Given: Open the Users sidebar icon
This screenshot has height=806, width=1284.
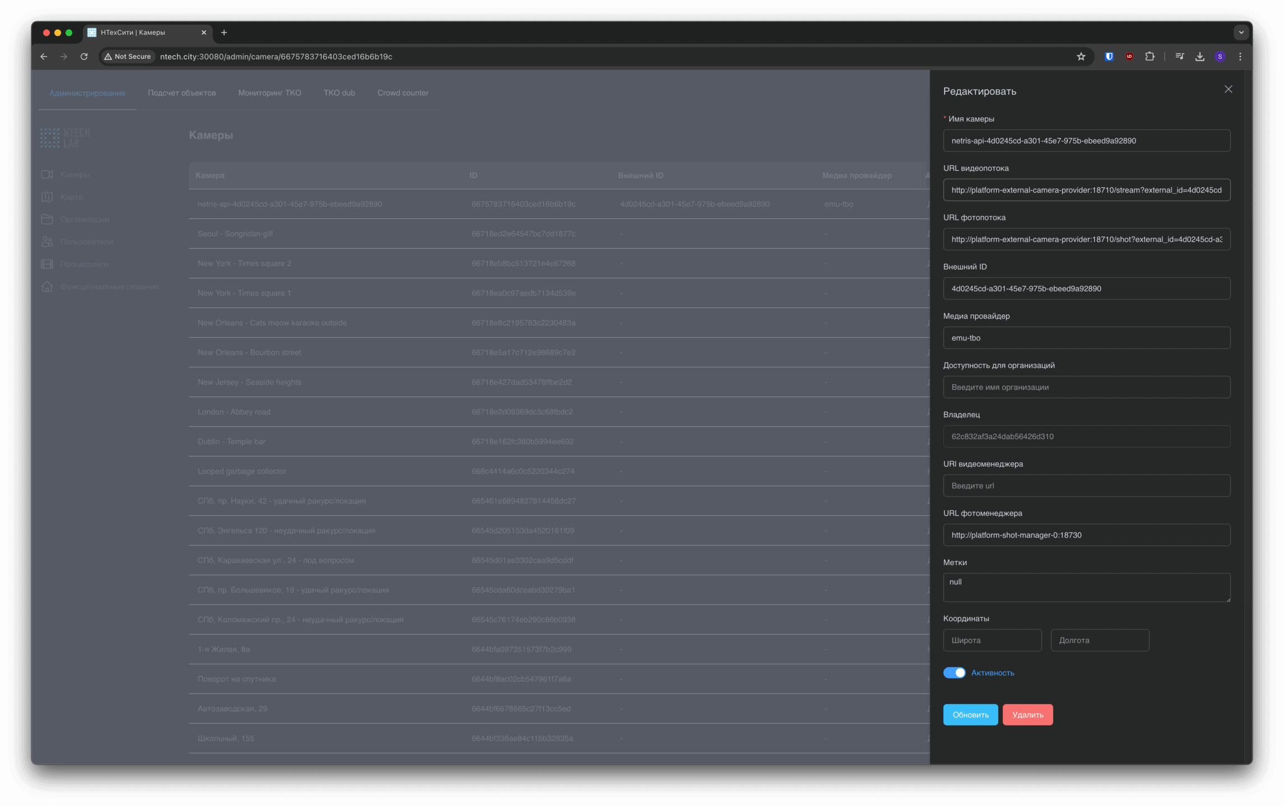Looking at the screenshot, I should [47, 242].
